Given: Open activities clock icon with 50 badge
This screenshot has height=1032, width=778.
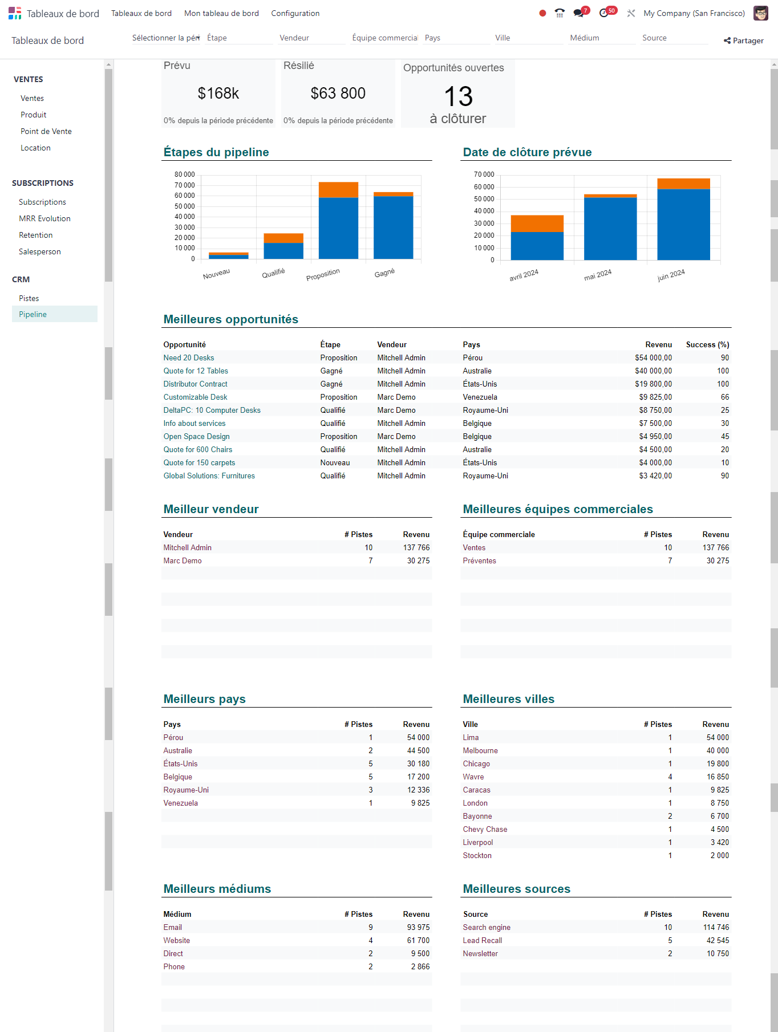Looking at the screenshot, I should [604, 13].
